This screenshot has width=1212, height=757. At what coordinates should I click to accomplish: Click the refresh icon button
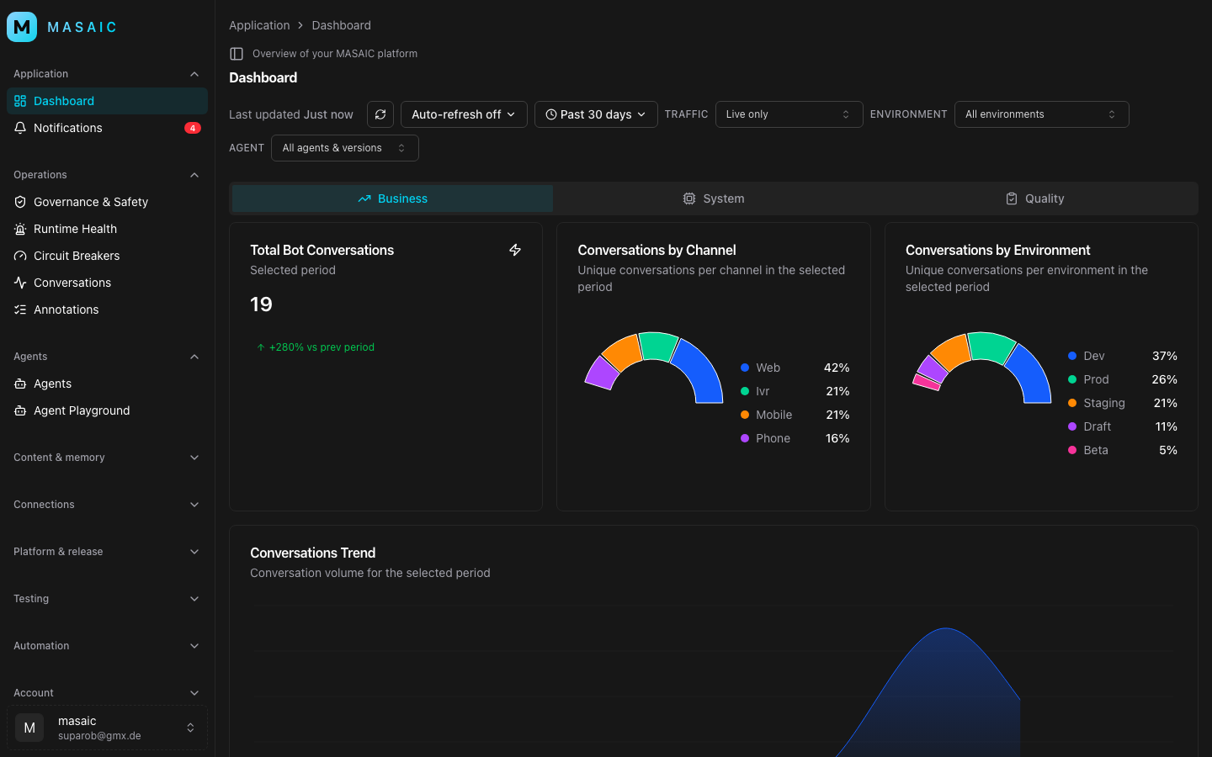click(380, 114)
